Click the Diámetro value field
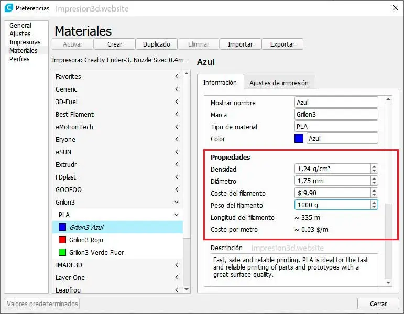Image resolution: width=404 pixels, height=314 pixels. pyautogui.click(x=332, y=181)
